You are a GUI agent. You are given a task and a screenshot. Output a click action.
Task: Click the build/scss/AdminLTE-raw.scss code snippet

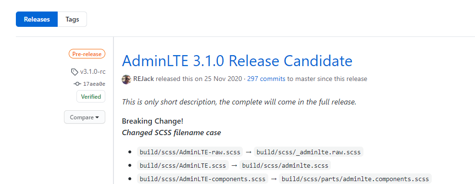[190, 152]
